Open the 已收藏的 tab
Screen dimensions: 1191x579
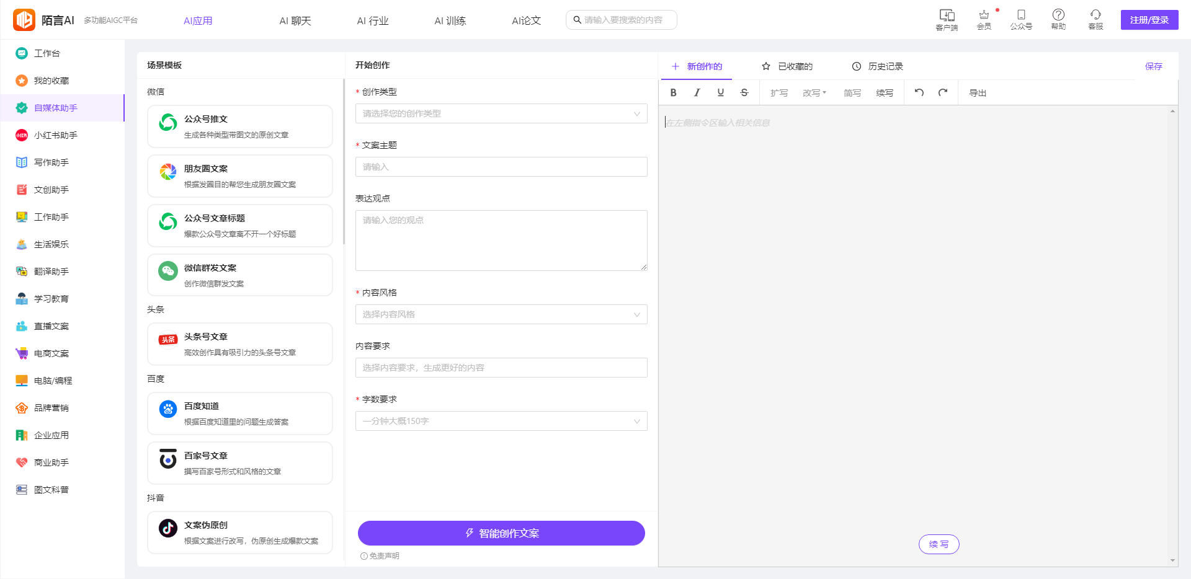coord(787,66)
